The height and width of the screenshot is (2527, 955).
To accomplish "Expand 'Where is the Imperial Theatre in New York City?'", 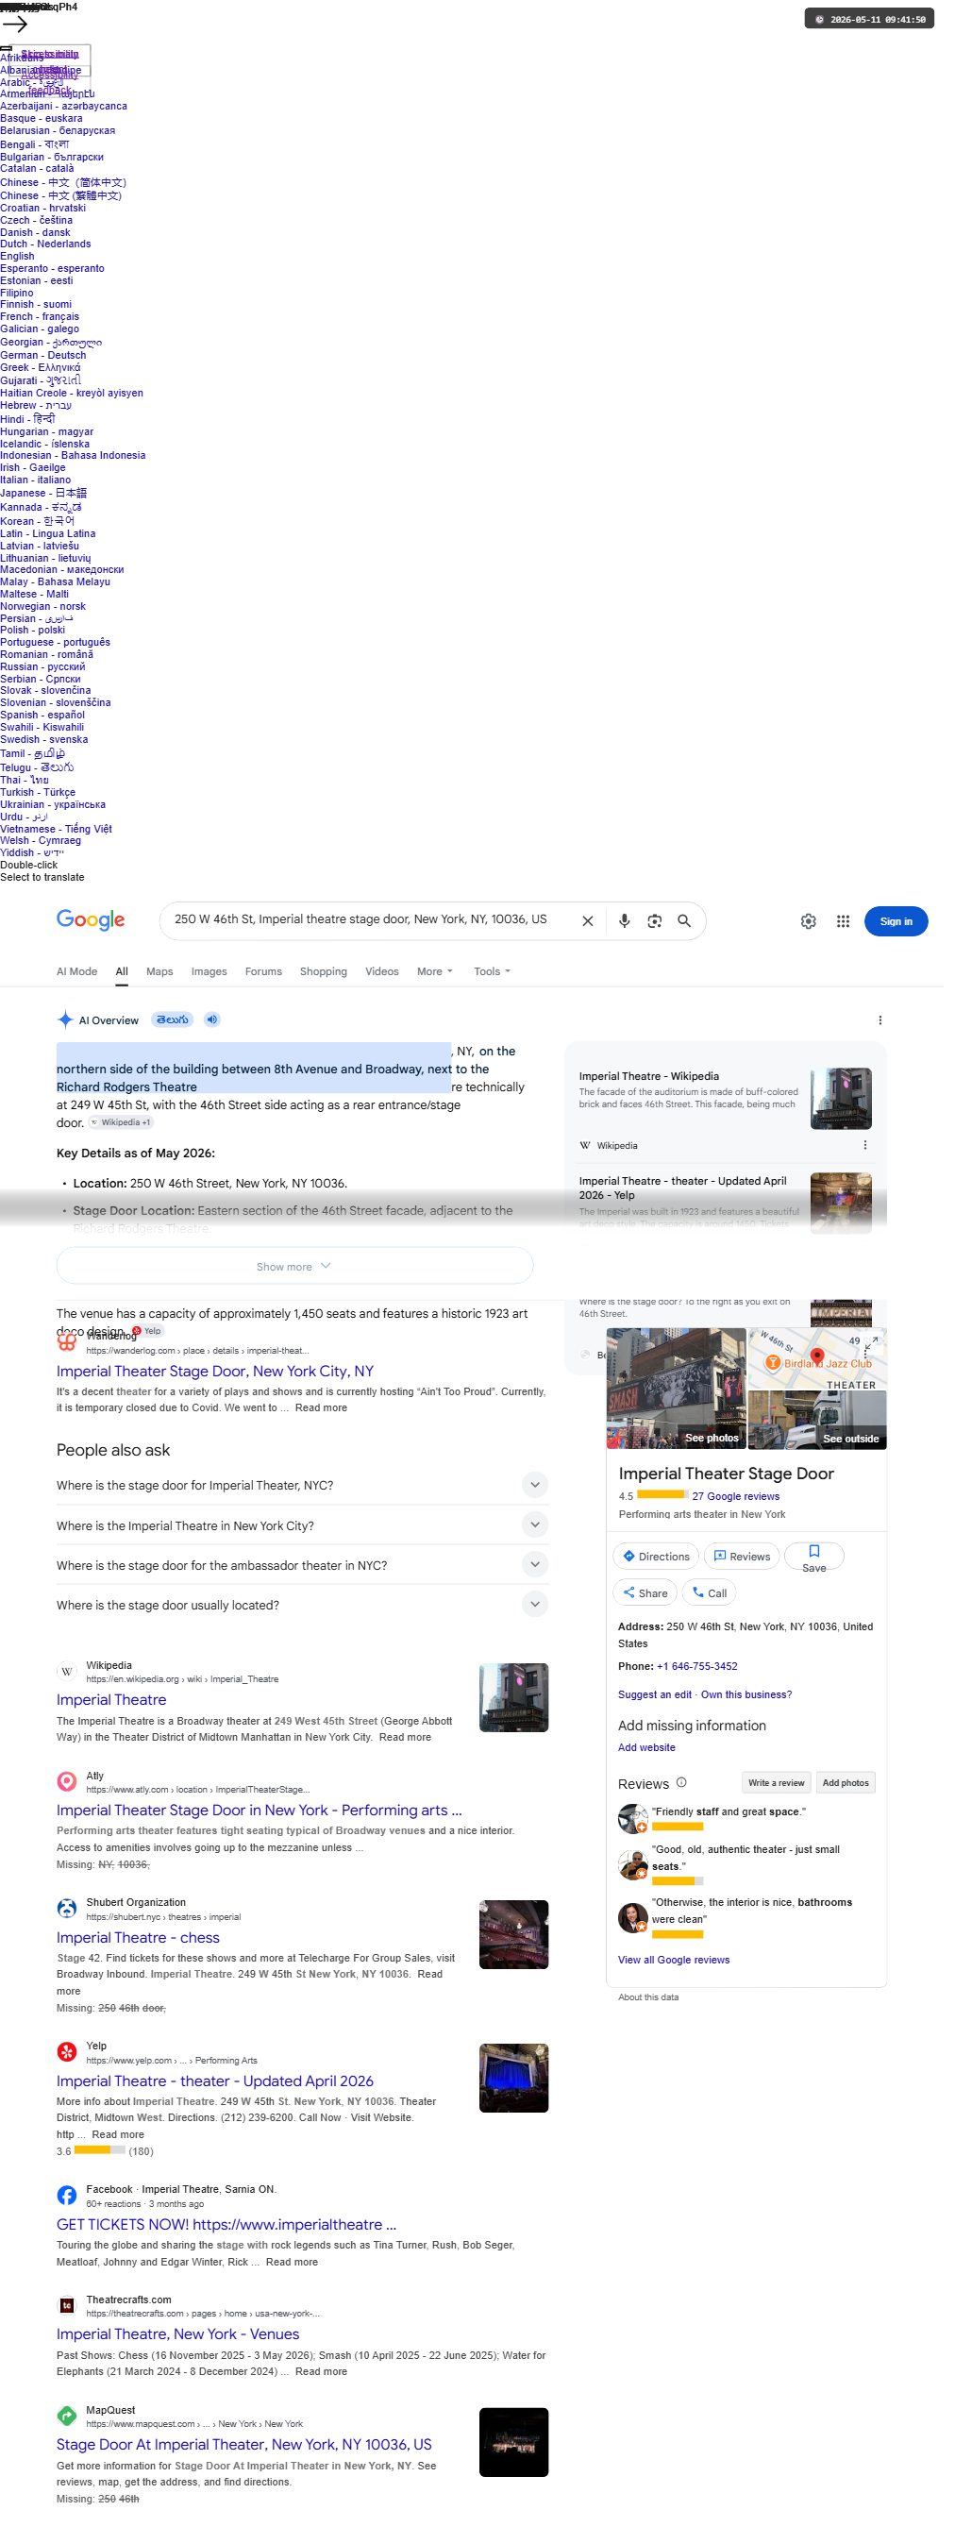I will pyautogui.click(x=306, y=1542).
